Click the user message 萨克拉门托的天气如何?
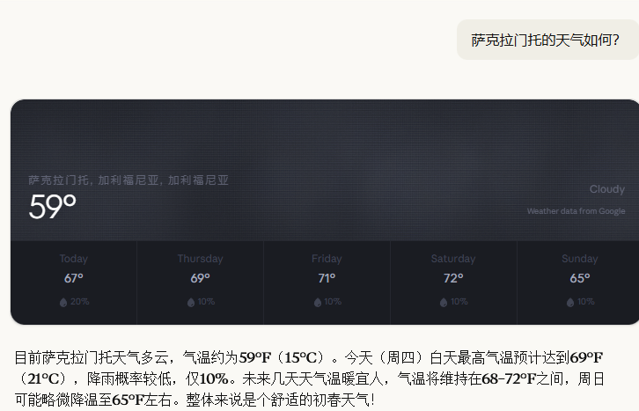The image size is (639, 411). coord(545,40)
